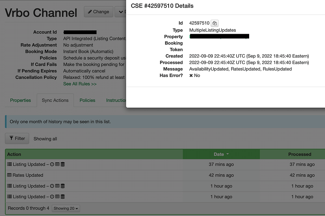This screenshot has height=216, width=325.
Task: Copy the CSE Id 42597510 to clipboard
Action: click(214, 23)
